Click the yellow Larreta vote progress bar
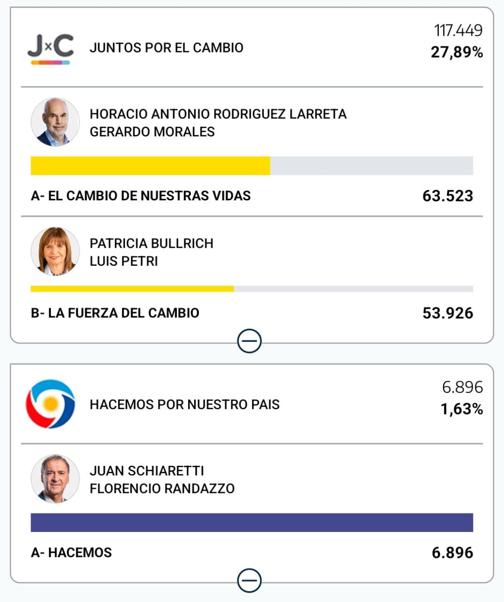Viewport: 504px width, 602px height. tap(150, 166)
